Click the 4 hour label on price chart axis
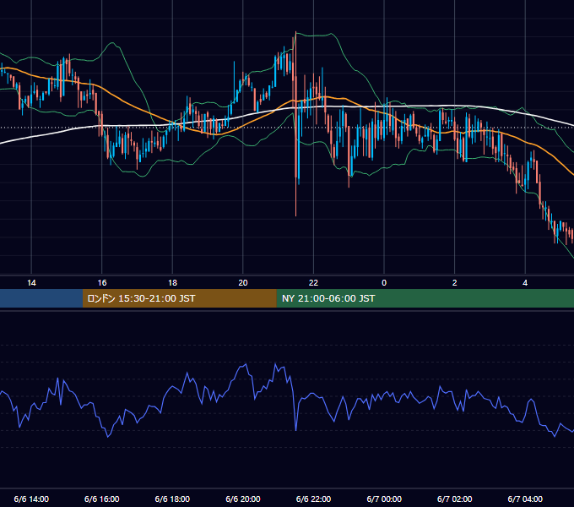 [x=525, y=283]
